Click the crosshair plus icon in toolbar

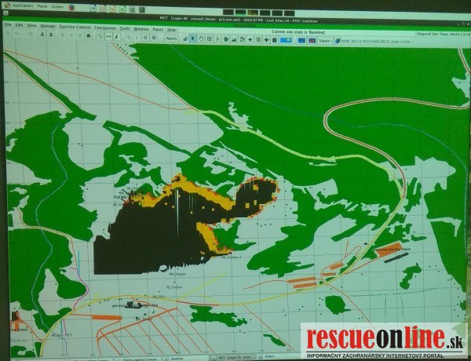[x=265, y=38]
